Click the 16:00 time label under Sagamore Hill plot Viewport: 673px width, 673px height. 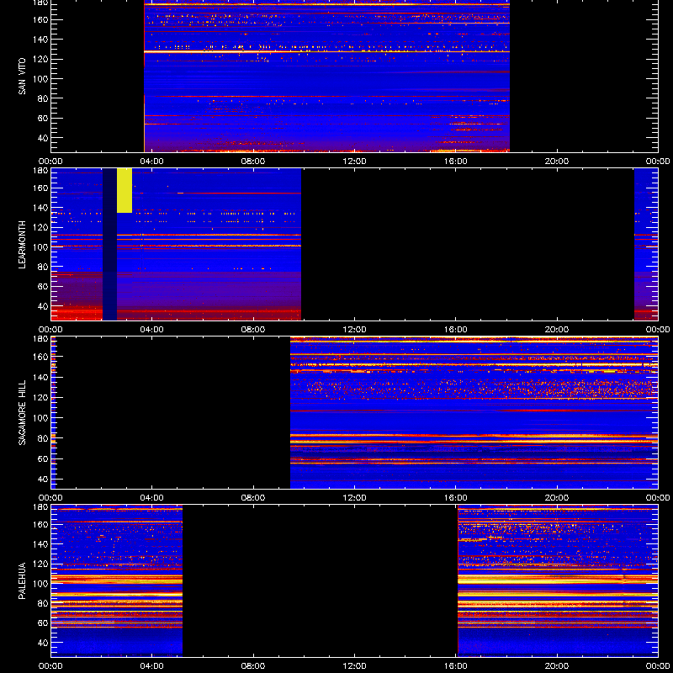click(x=456, y=498)
